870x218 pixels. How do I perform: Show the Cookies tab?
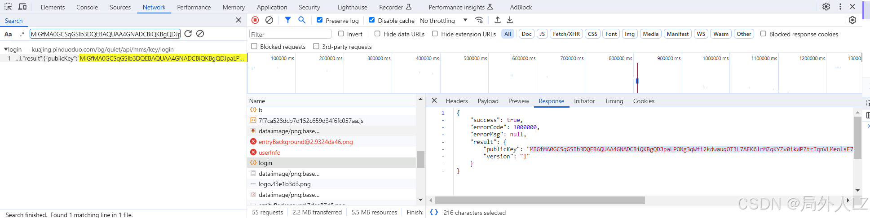point(644,101)
